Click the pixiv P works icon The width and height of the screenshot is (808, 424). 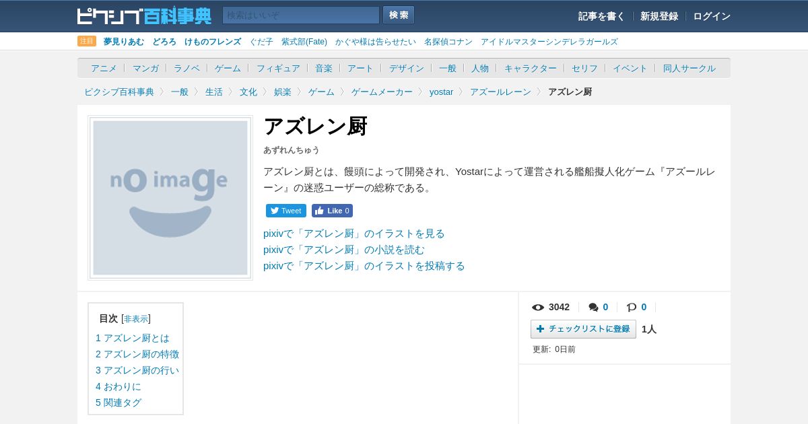point(632,308)
